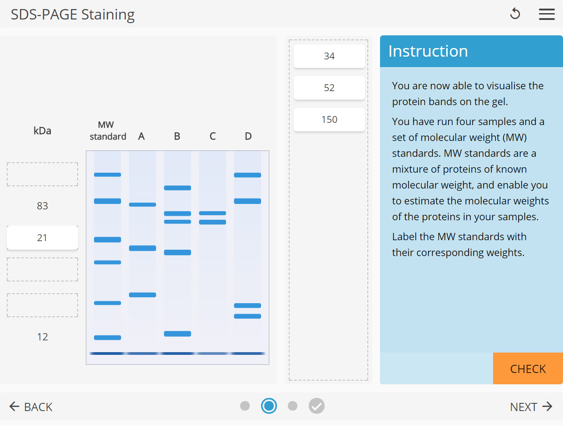Click the first gray progress dot
563x426 pixels.
[245, 406]
